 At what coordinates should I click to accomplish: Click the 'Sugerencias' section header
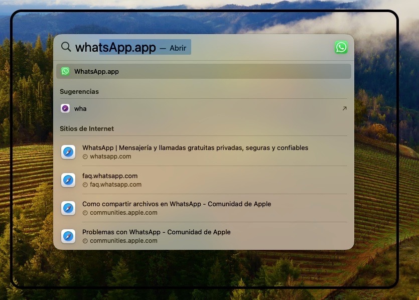(79, 92)
